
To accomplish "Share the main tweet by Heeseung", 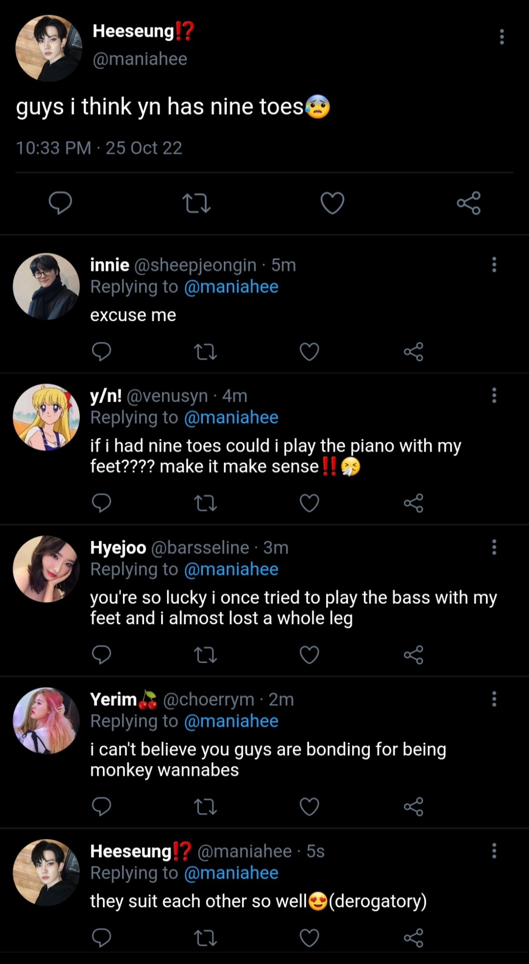I will pos(468,203).
